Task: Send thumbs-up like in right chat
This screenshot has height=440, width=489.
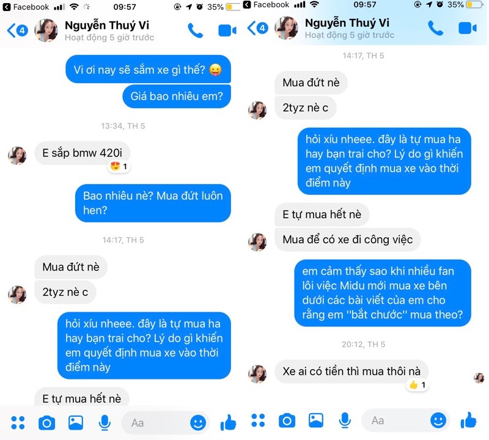Action: [468, 420]
